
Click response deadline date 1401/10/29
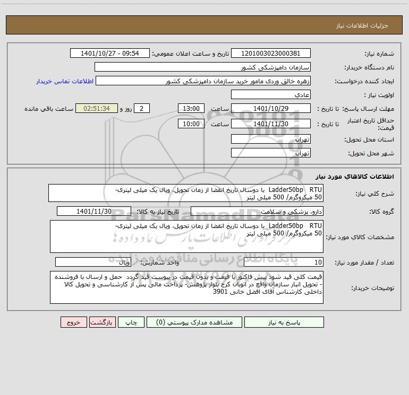271,109
